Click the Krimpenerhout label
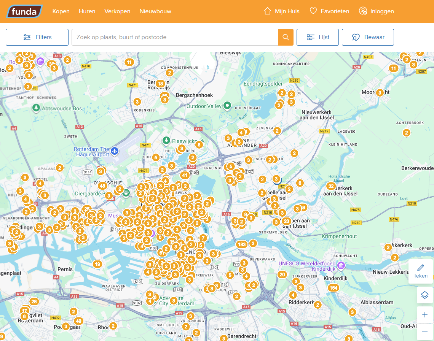Screen dimensions: 434x341 click(339, 236)
